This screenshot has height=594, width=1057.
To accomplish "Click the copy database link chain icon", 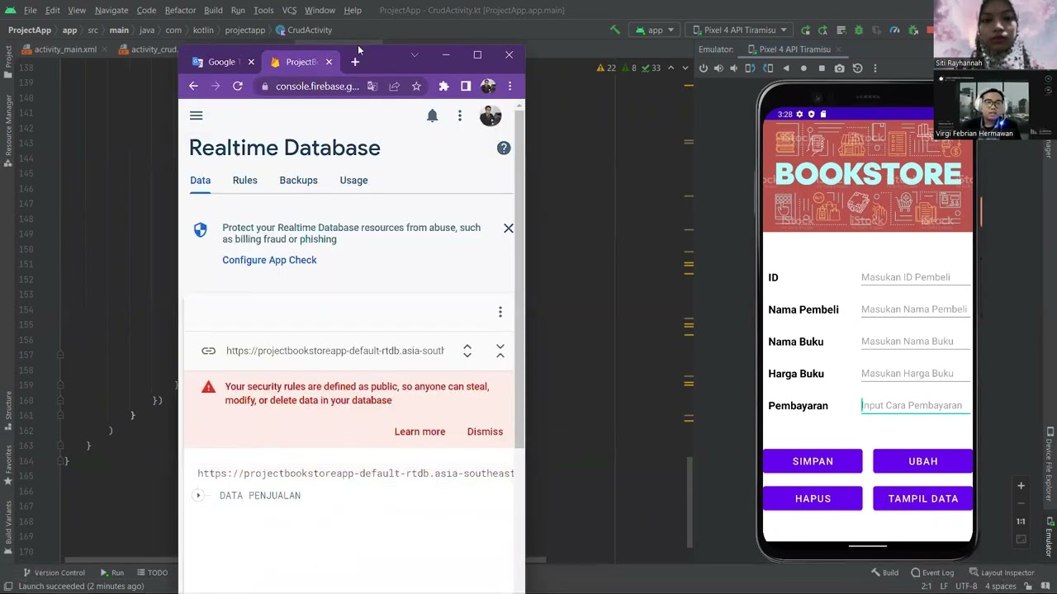I will [208, 351].
